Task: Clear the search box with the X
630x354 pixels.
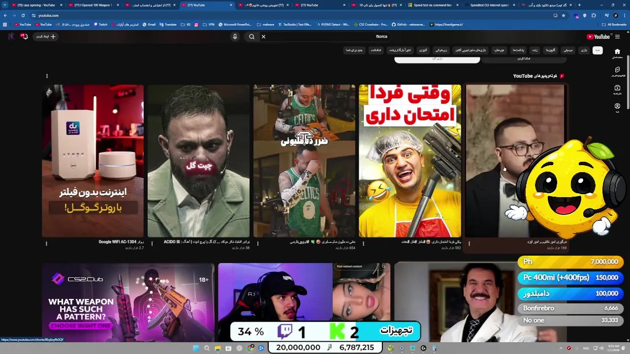Action: point(263,36)
